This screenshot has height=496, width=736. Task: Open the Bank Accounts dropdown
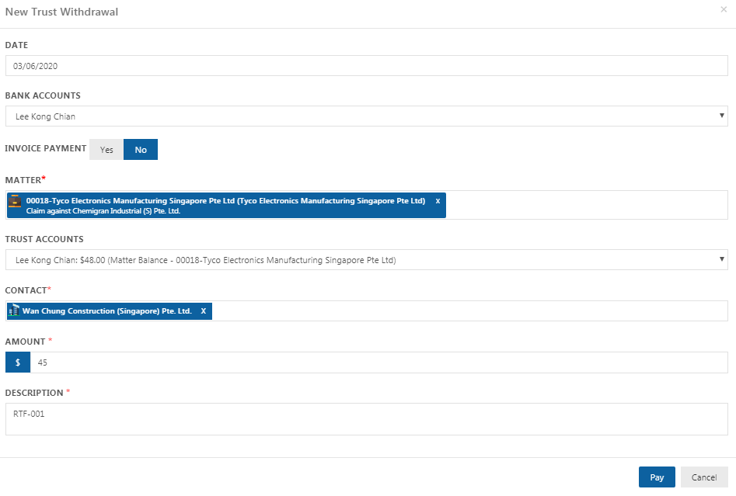367,116
